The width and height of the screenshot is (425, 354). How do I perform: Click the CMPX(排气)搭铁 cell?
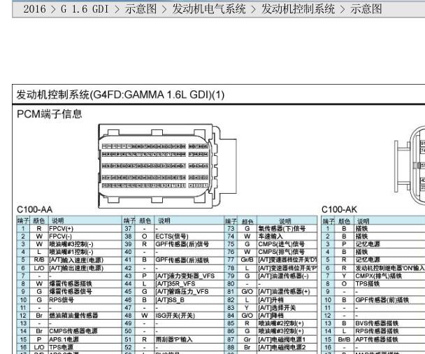coord(390,276)
